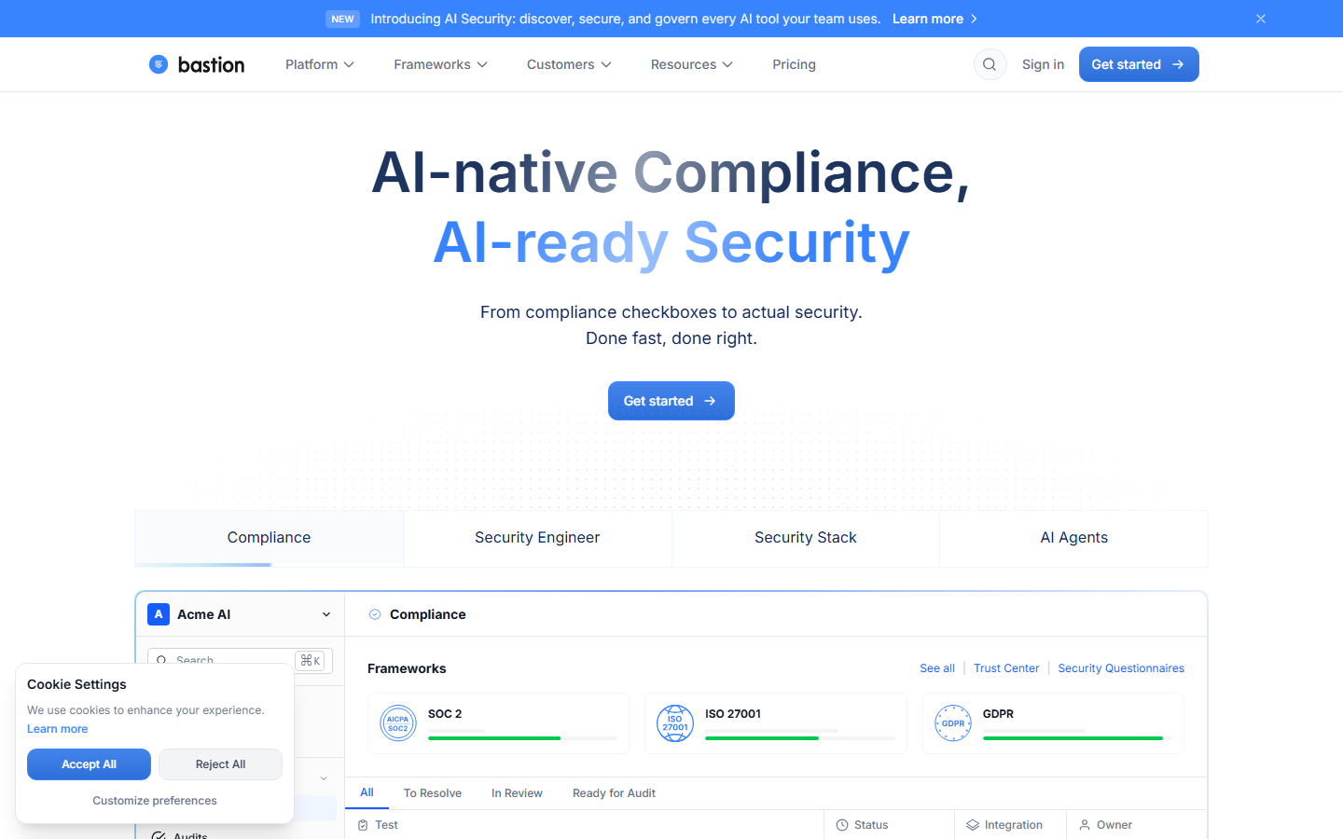Click the GDPR badge icon
This screenshot has width=1343, height=839.
tap(953, 723)
